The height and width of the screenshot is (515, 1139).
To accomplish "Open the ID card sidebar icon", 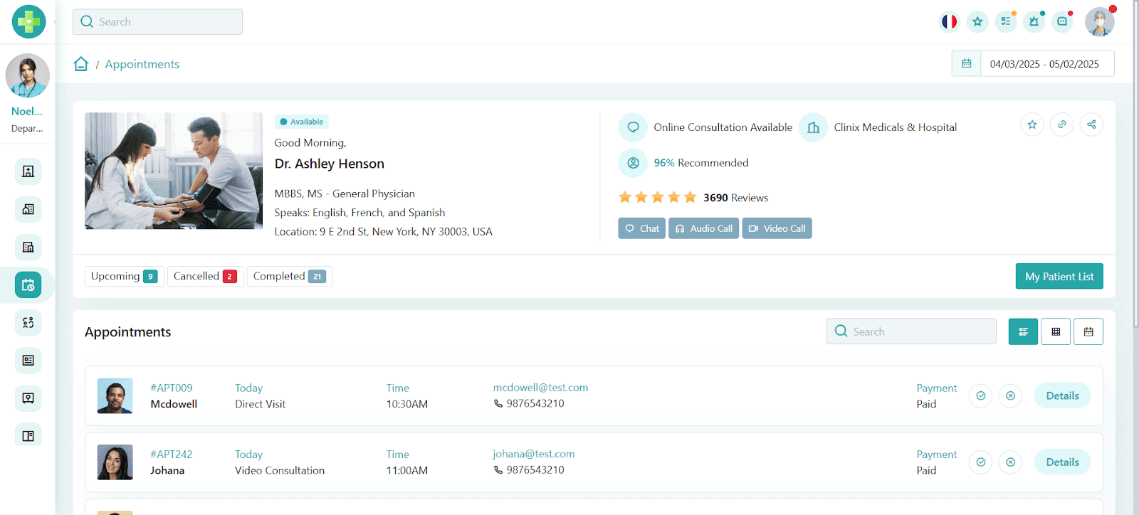I will 28,361.
